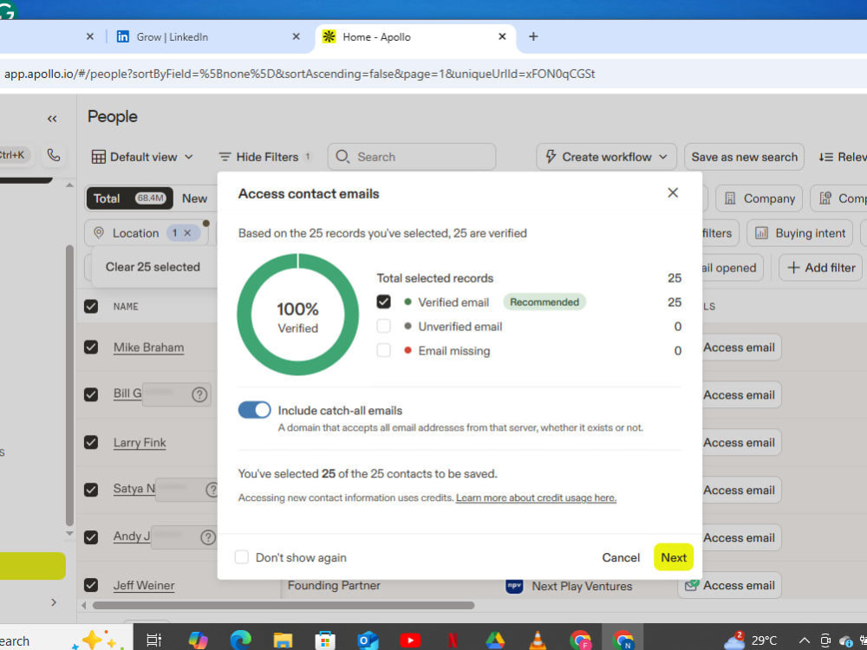Viewport: 867px width, 650px height.
Task: Click the Next button in the dialog
Action: 674,557
